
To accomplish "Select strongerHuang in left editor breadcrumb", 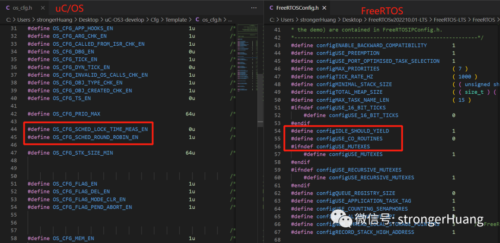I will (x=55, y=20).
